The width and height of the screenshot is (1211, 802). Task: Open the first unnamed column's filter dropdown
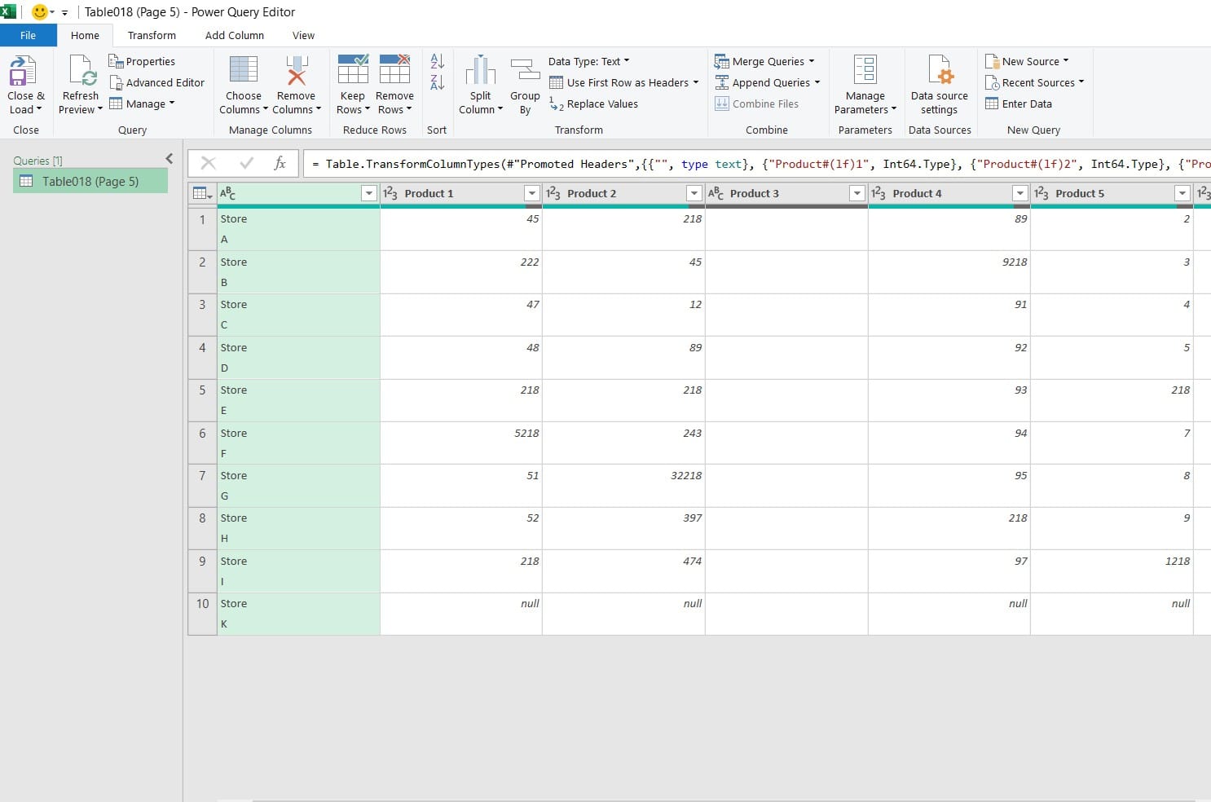(x=369, y=193)
